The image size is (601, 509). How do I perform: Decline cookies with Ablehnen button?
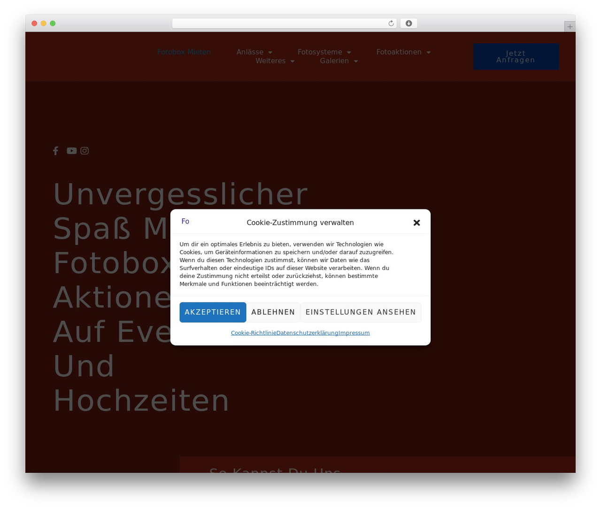[x=273, y=312]
